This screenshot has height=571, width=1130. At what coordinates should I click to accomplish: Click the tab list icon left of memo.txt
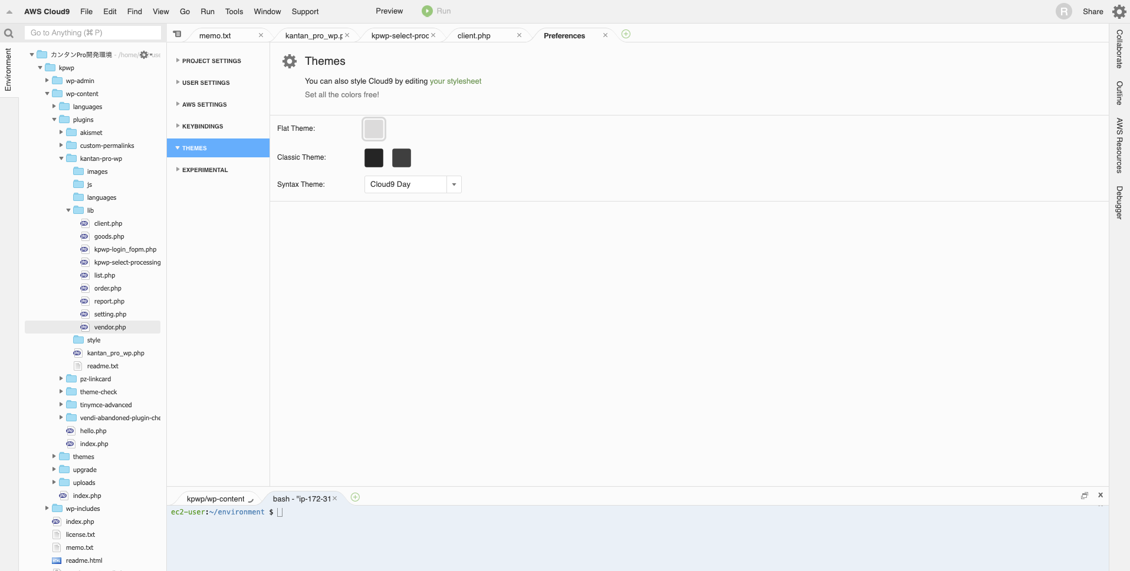tap(177, 34)
